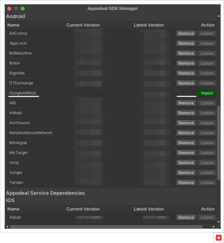The width and height of the screenshot is (224, 243).
Task: Remove the AdColony adapter
Action: click(186, 33)
